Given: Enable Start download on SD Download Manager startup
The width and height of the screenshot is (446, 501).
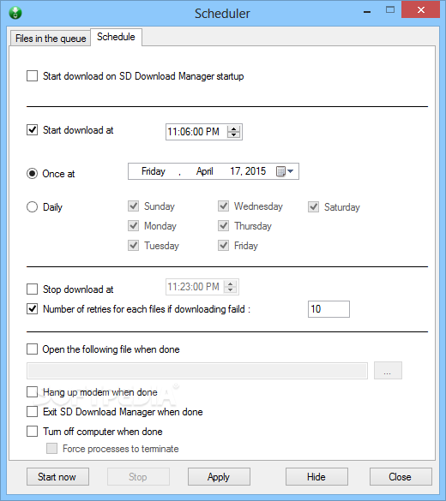Looking at the screenshot, I should click(33, 76).
